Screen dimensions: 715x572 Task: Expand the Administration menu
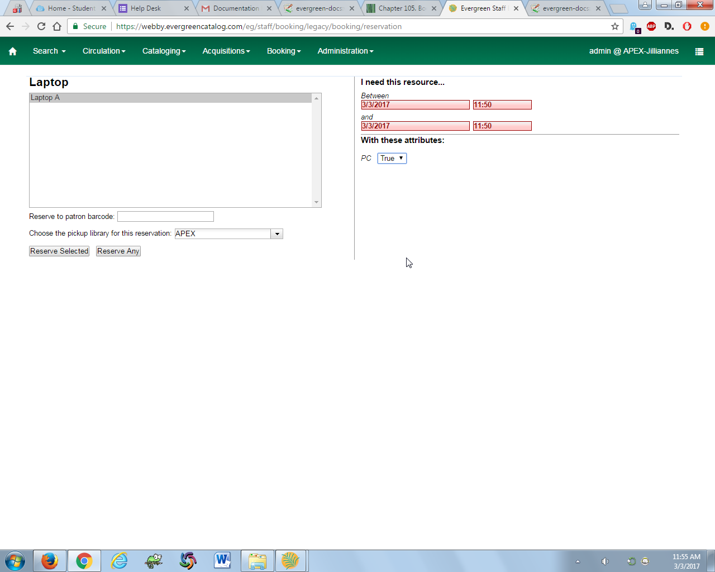(x=345, y=51)
